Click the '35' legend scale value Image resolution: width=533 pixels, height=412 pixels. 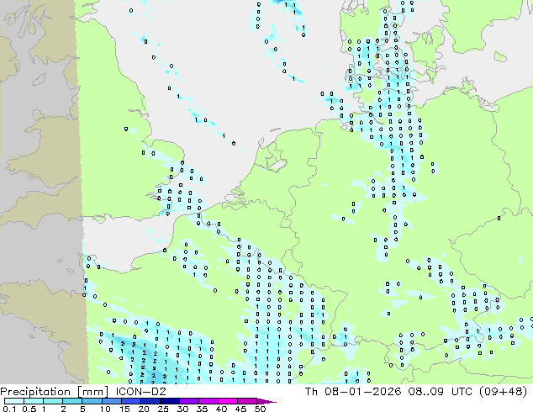point(202,409)
